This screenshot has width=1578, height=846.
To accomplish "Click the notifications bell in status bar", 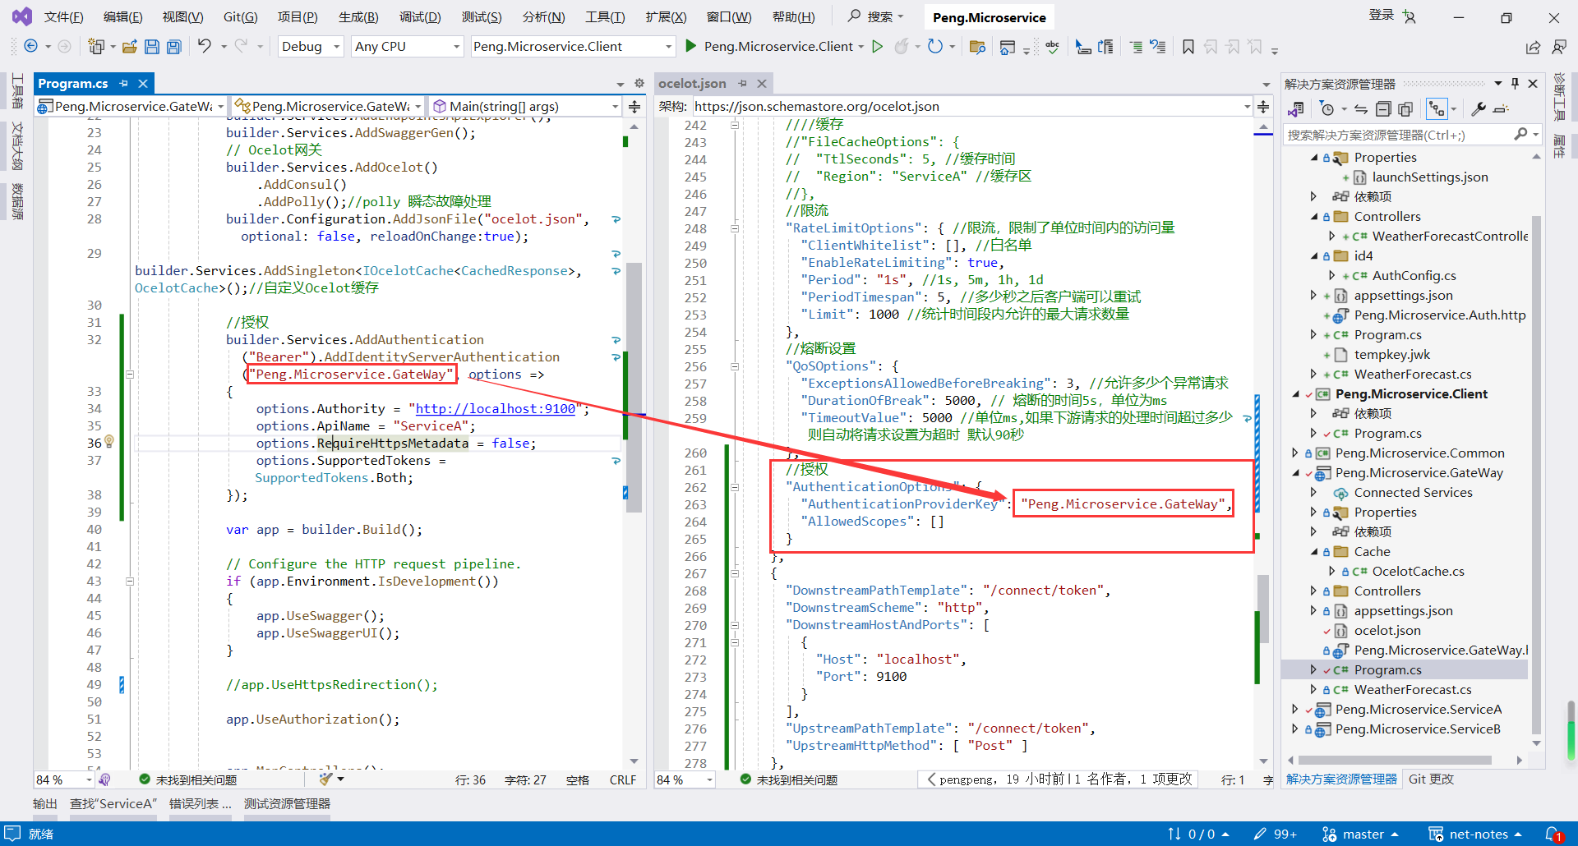I will pos(1553,834).
